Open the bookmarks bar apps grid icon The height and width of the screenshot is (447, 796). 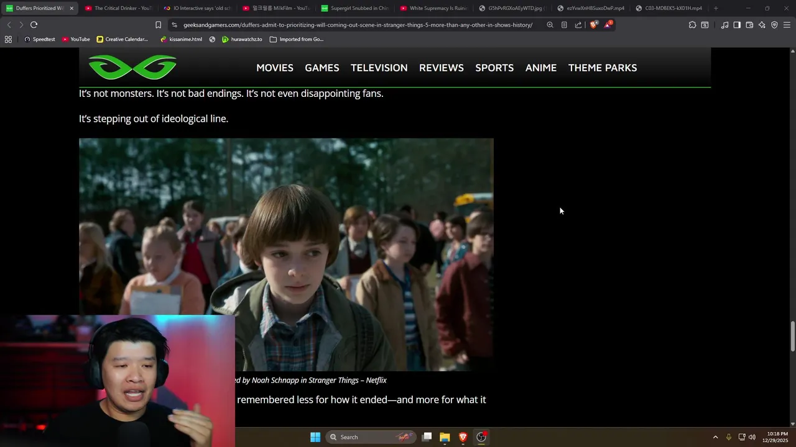[8, 39]
